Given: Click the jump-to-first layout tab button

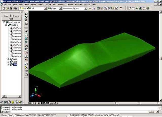Looking at the screenshot, I should coord(30,103).
